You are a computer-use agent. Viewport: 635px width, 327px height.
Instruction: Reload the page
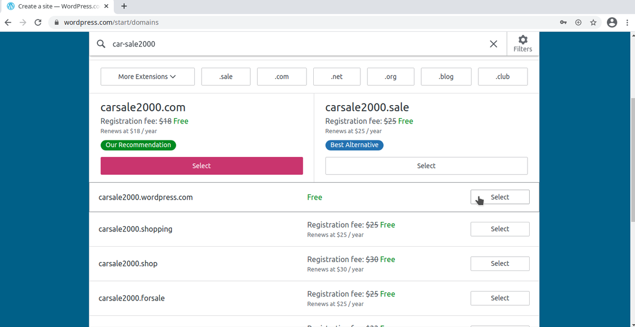[38, 22]
